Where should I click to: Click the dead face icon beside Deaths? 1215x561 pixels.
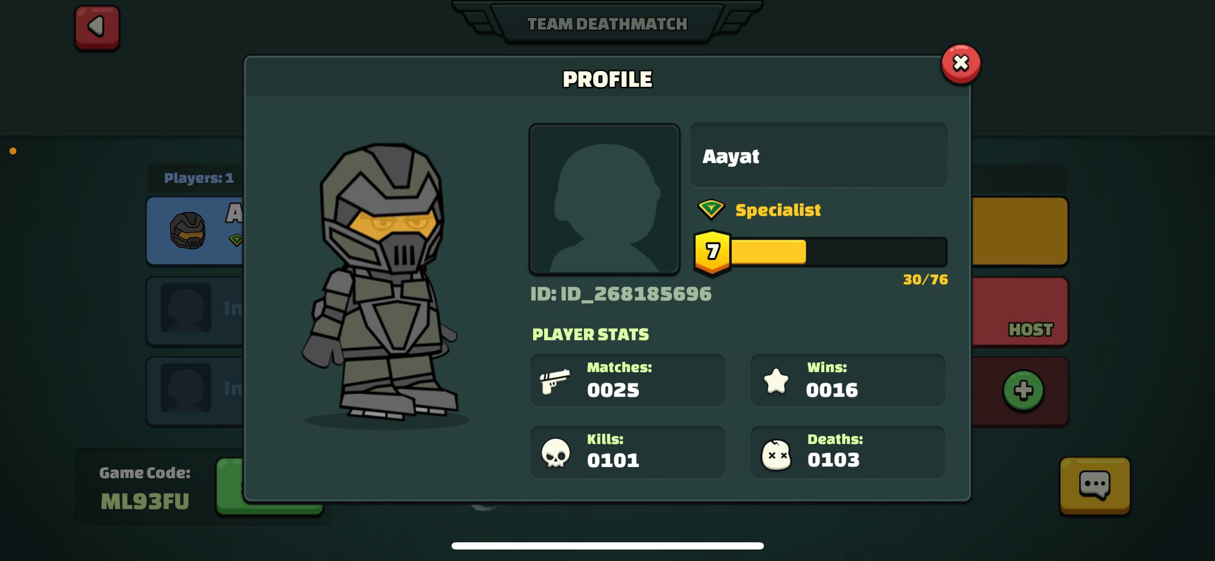click(776, 455)
